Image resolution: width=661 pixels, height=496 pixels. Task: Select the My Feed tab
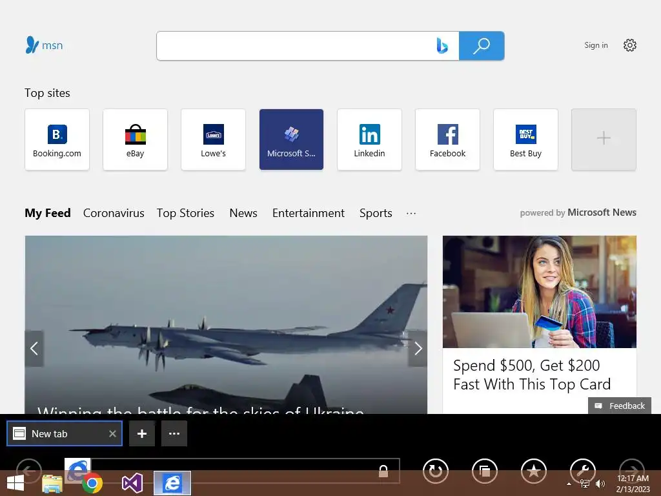tap(48, 213)
